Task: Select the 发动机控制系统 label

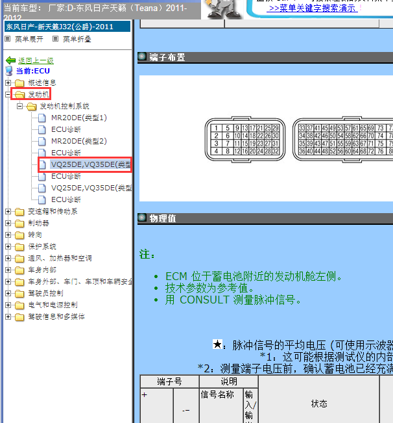Action: coord(65,106)
